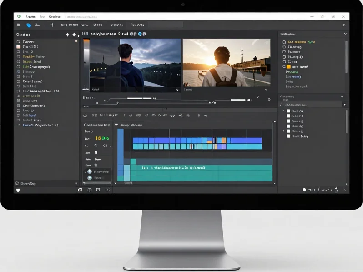Click the first four-point star icon in left panel header
Image resolution: width=363 pixels, height=272 pixels.
pyautogui.click(x=67, y=35)
